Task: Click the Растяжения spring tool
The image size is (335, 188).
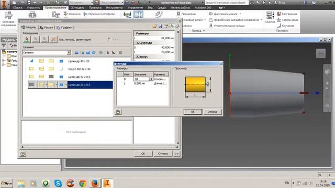Action: click(x=287, y=14)
